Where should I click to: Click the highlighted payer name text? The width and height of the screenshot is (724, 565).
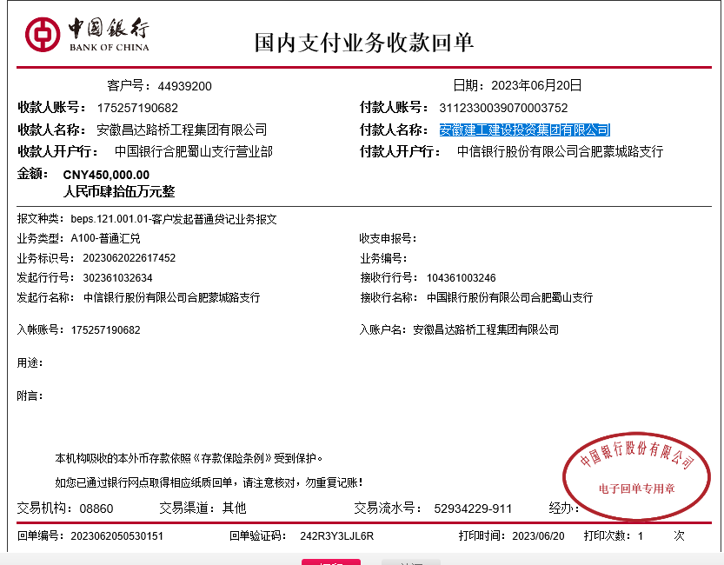coord(524,130)
